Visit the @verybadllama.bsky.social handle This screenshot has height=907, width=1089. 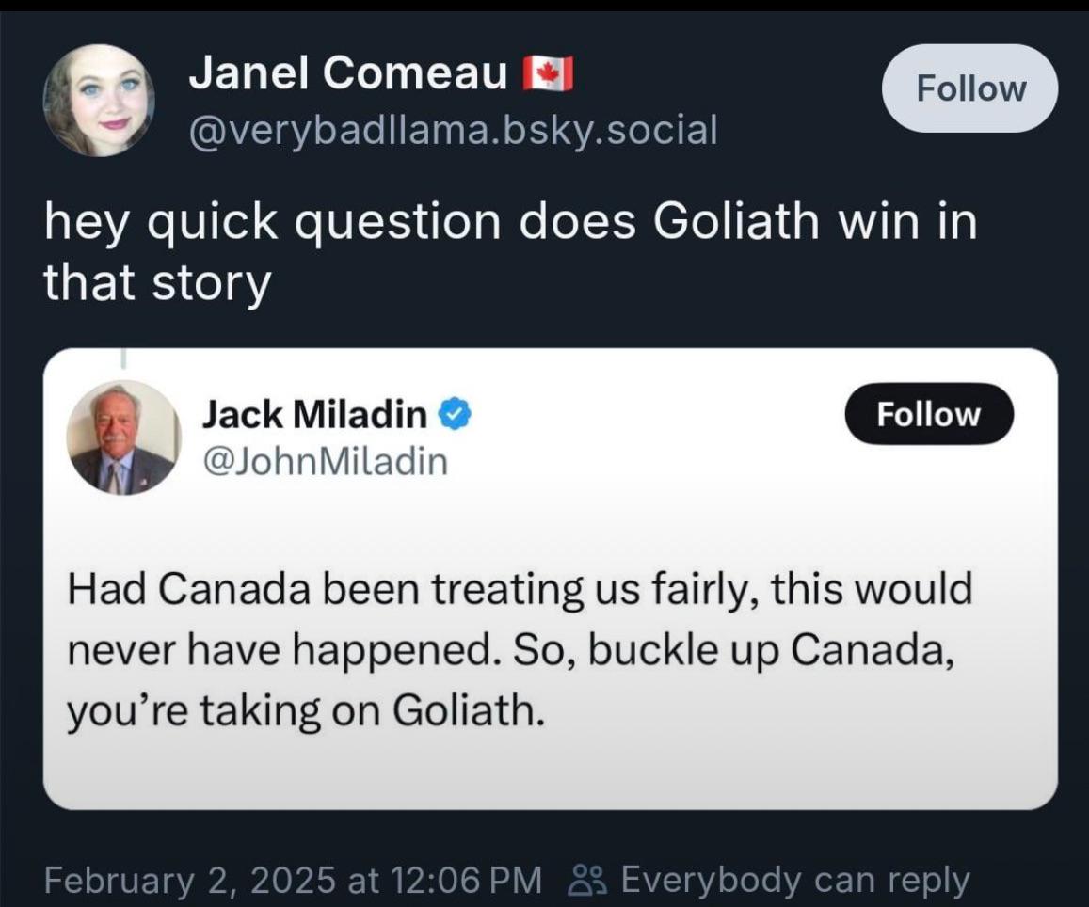[453, 130]
